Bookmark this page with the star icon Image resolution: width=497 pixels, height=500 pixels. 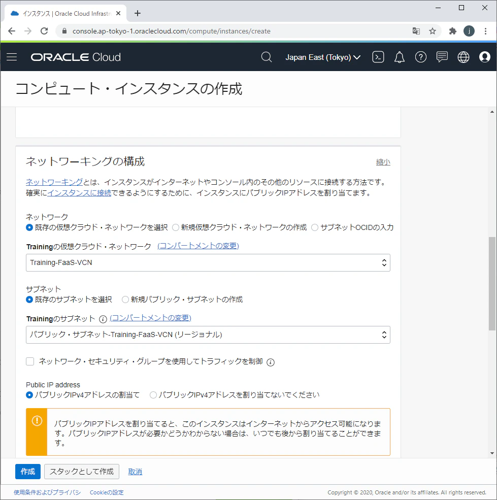(x=432, y=31)
